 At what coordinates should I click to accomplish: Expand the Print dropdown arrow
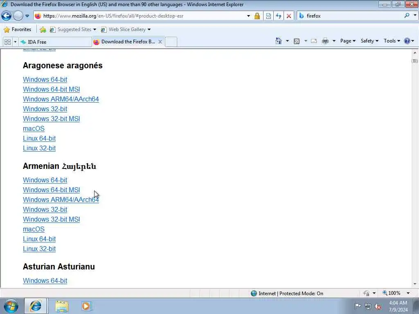click(x=334, y=41)
